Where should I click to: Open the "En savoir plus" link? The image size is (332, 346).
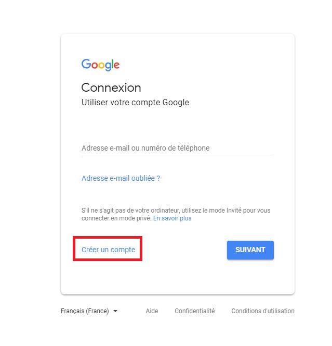(172, 218)
